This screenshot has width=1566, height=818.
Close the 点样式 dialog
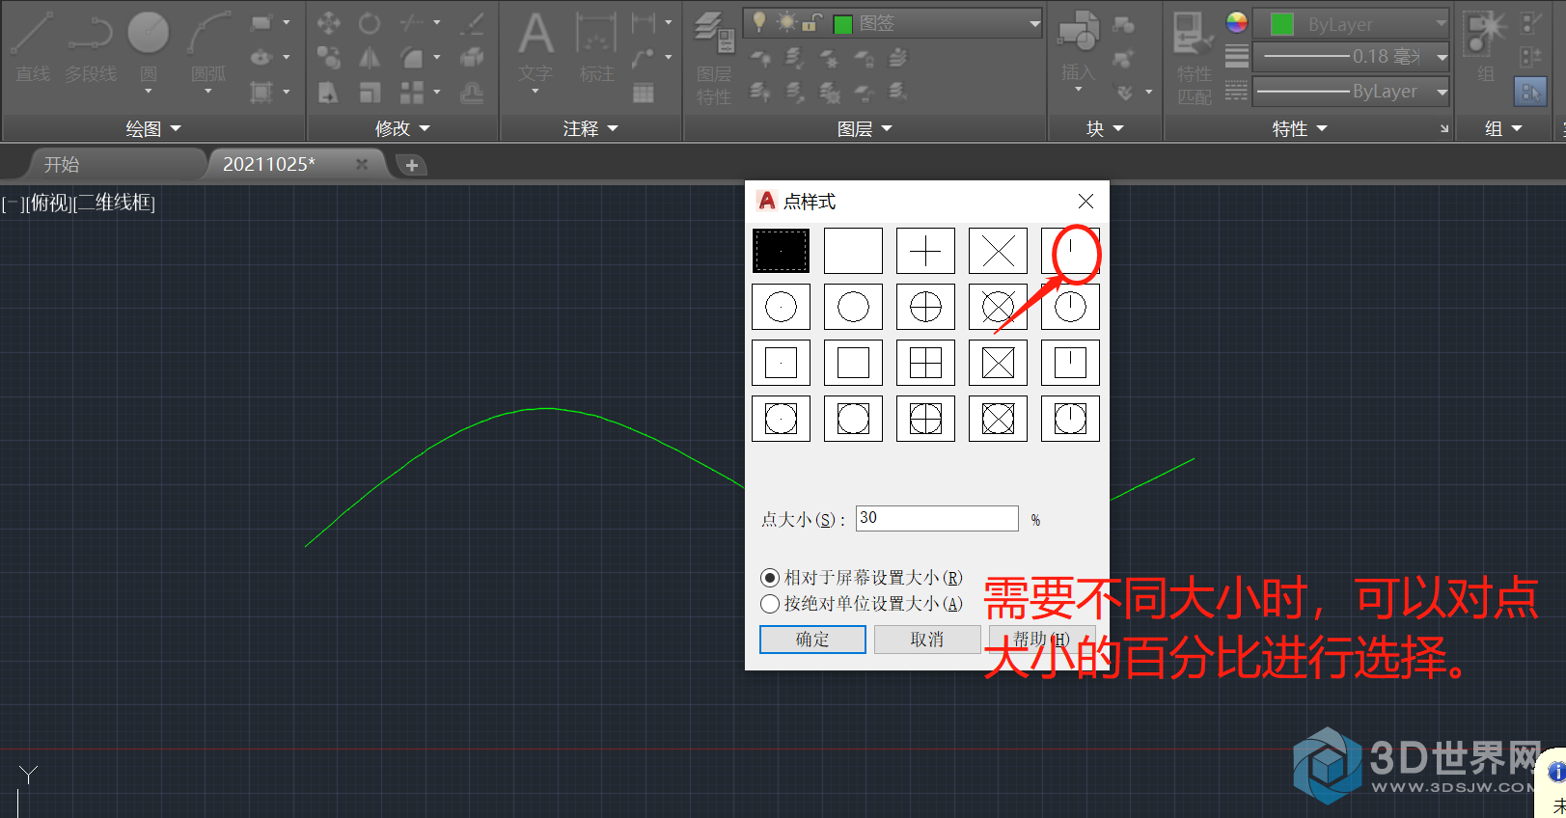1085,201
